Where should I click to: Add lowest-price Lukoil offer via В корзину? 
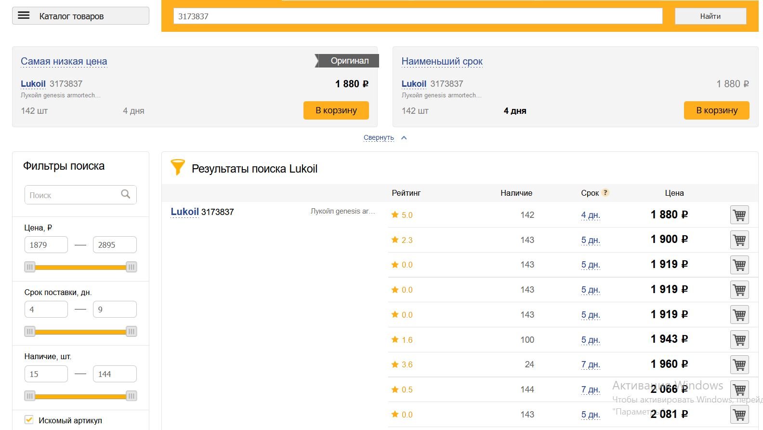click(x=336, y=110)
